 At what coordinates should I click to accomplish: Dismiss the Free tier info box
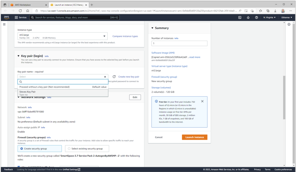(202, 101)
